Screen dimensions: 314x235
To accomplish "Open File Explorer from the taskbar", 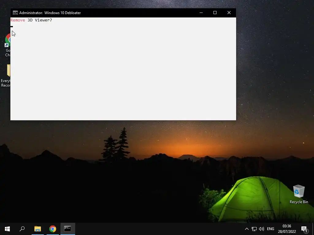I will (38, 229).
